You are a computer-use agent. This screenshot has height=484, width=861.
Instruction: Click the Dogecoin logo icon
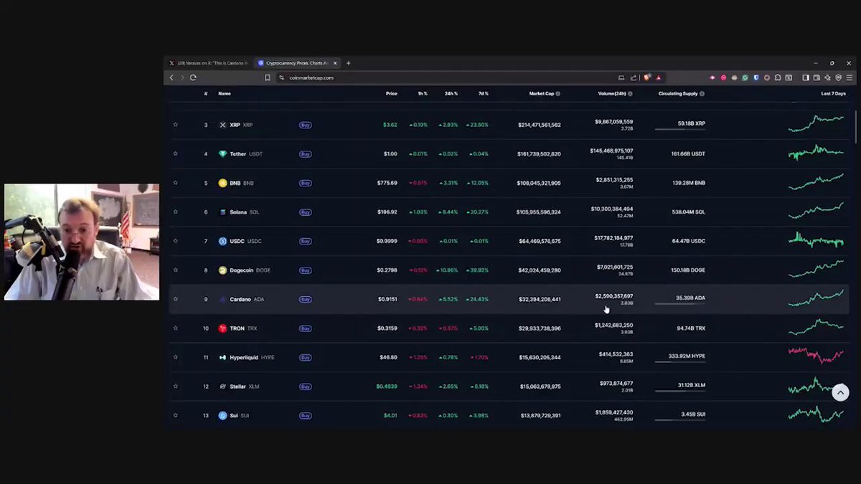pyautogui.click(x=222, y=270)
